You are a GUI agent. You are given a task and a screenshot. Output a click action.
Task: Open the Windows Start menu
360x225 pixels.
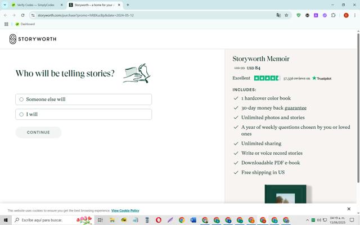pyautogui.click(x=6, y=220)
